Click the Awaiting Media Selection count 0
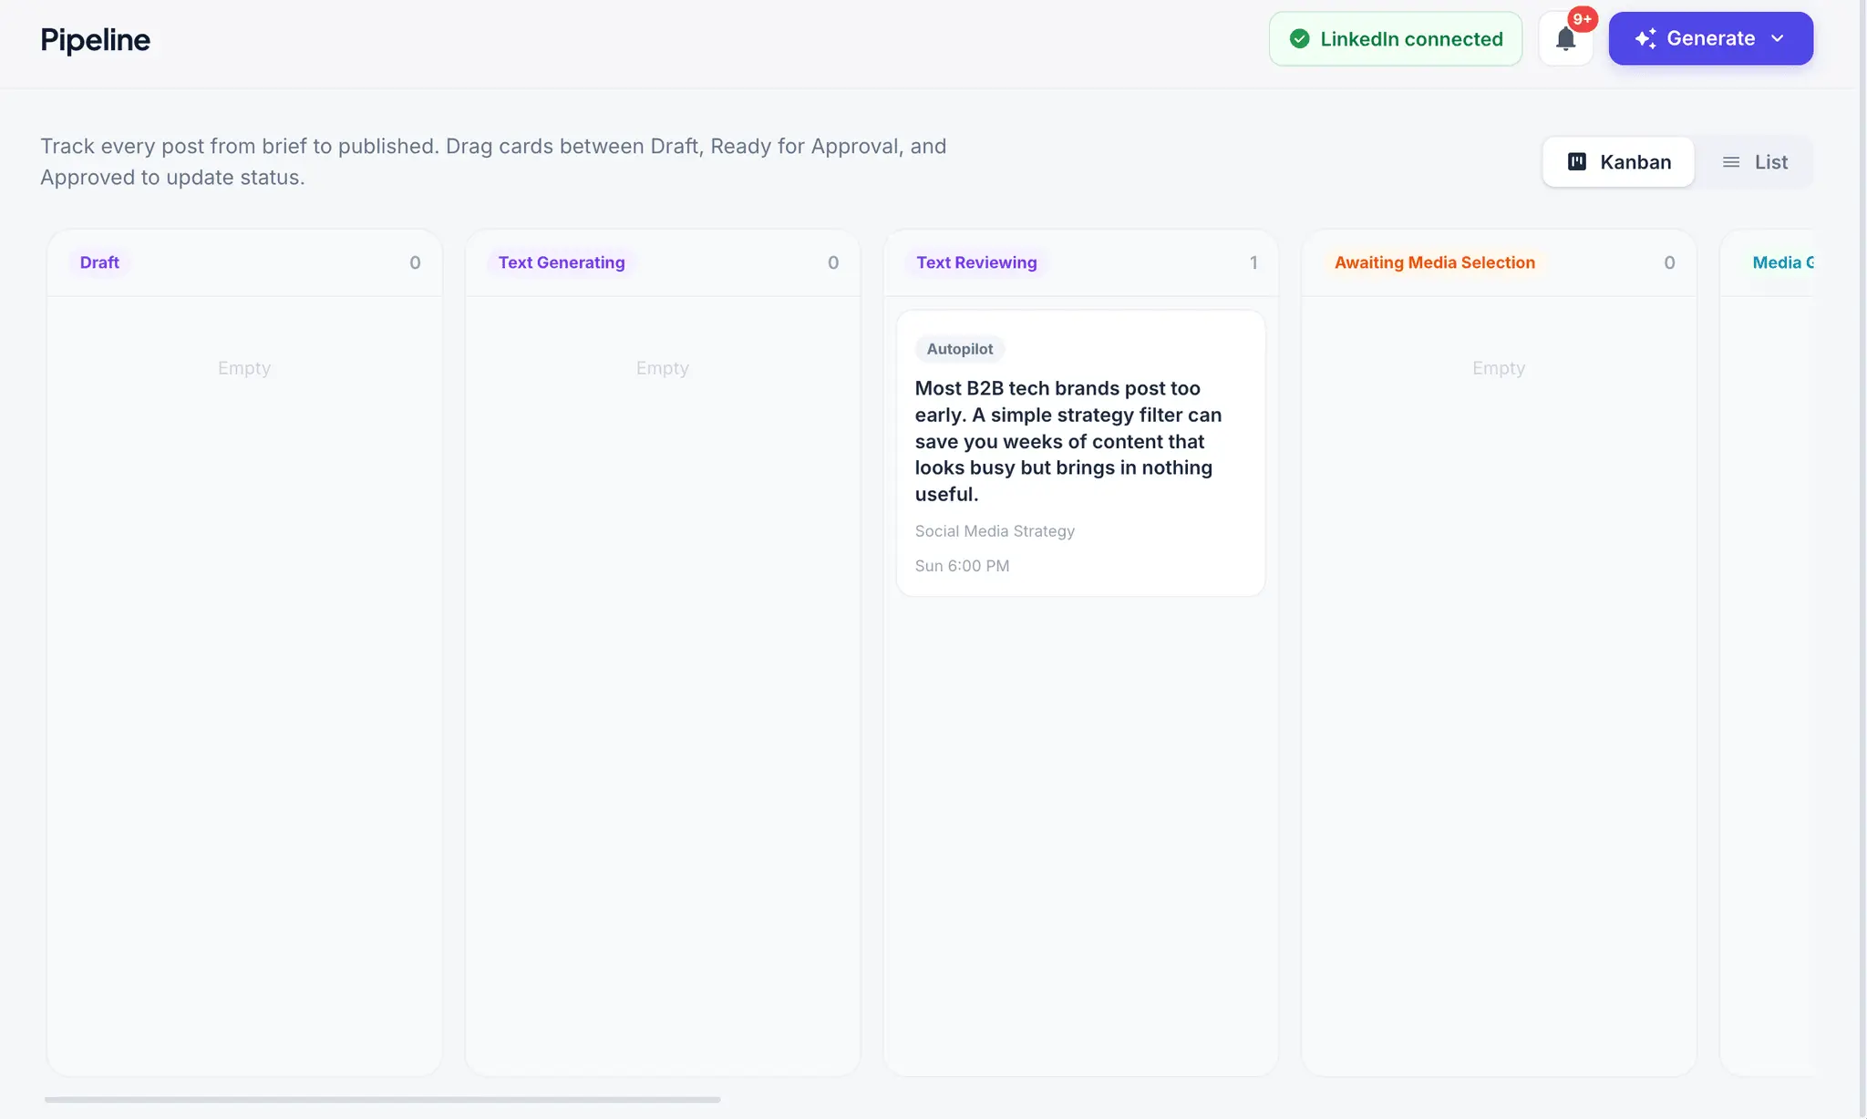Image resolution: width=1867 pixels, height=1119 pixels. pyautogui.click(x=1669, y=262)
